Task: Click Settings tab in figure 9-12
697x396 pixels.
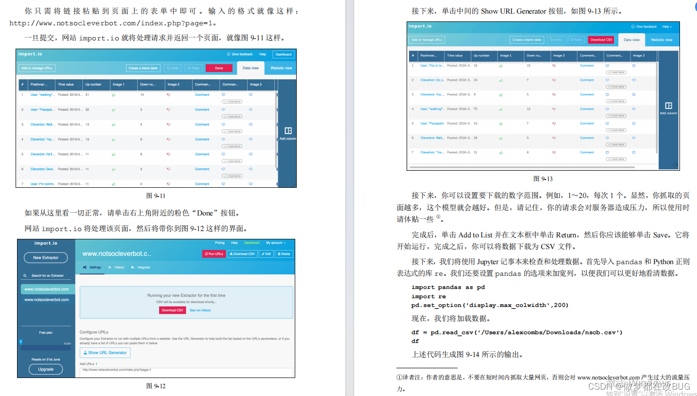Action: tap(92, 268)
